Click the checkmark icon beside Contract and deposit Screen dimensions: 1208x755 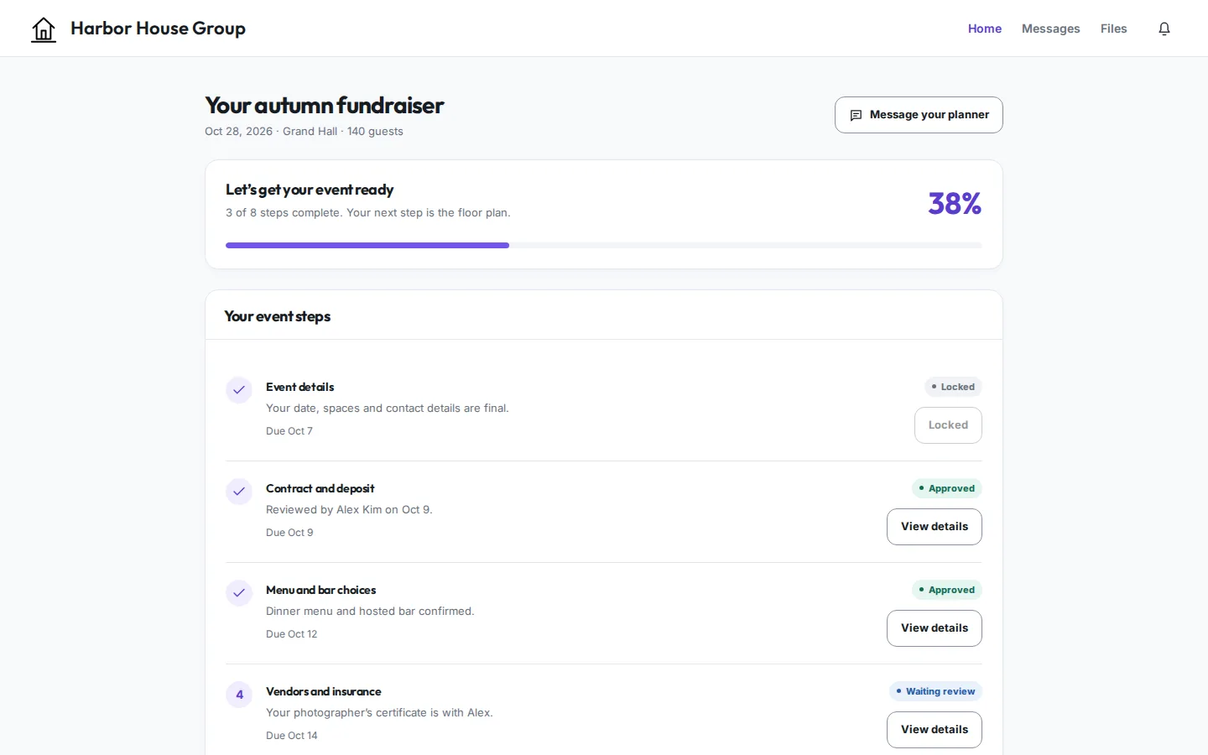coord(239,492)
